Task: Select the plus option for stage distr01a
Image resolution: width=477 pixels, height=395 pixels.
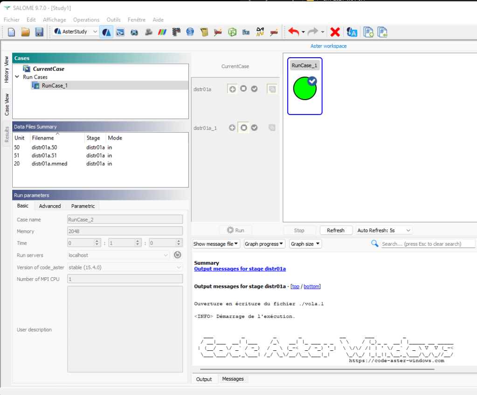Action: point(232,89)
